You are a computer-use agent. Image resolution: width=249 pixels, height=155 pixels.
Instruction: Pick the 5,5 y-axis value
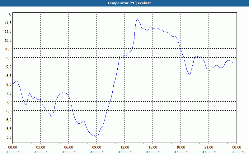click(9, 129)
